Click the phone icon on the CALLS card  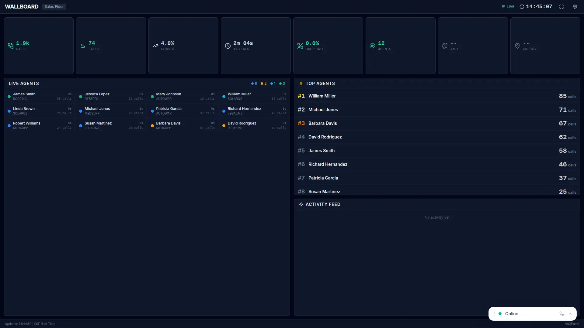pyautogui.click(x=11, y=46)
